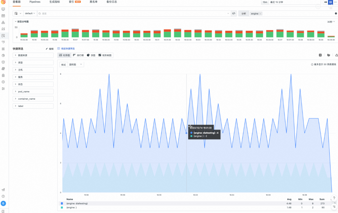The width and height of the screenshot is (338, 213).
Task: Select the 时序图 chart type
Action: point(65,55)
